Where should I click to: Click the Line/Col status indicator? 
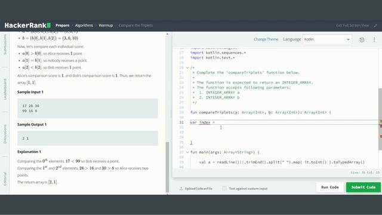point(365,173)
